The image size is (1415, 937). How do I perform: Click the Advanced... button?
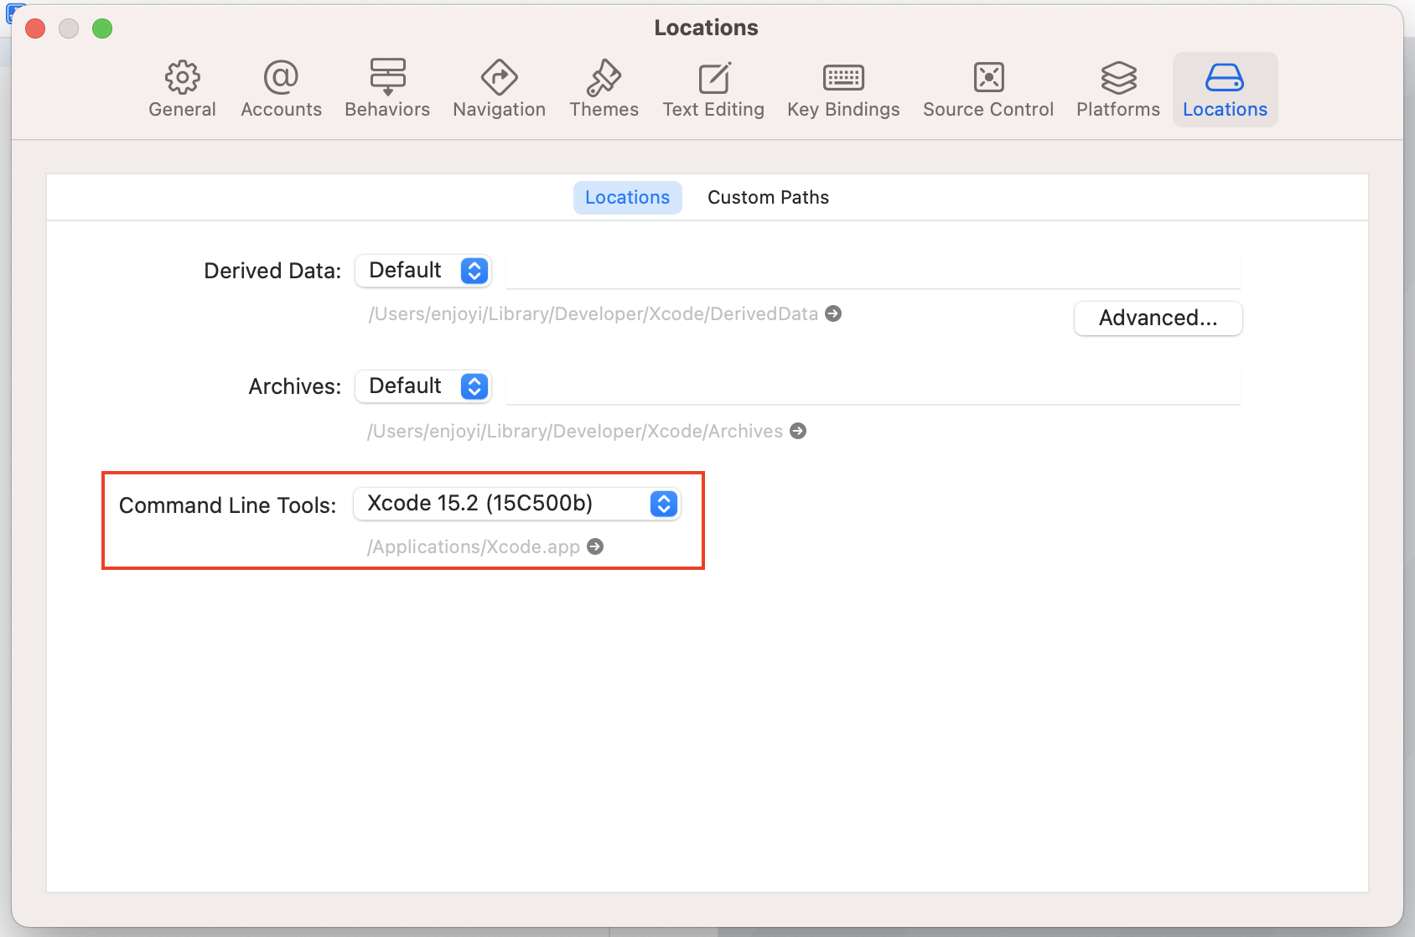click(x=1158, y=318)
